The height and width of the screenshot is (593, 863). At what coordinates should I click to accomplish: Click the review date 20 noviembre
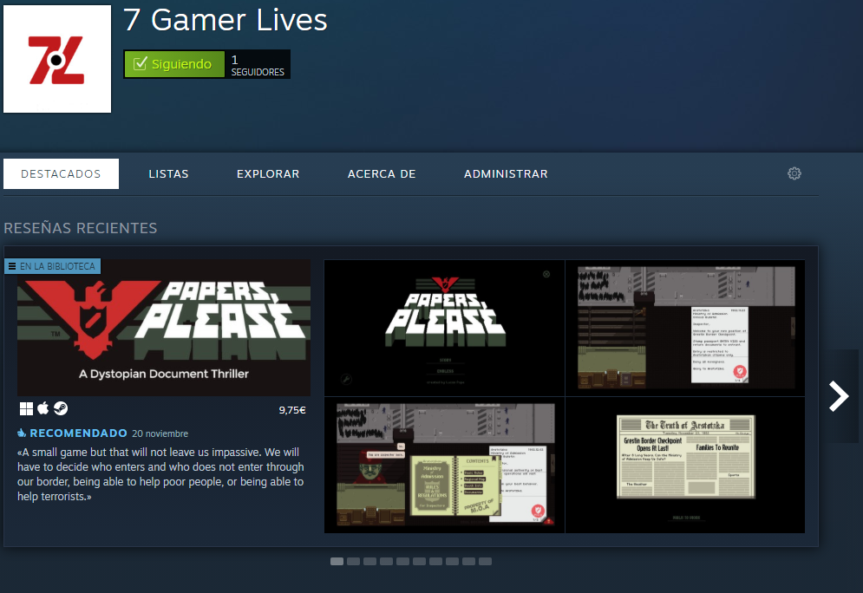click(160, 433)
